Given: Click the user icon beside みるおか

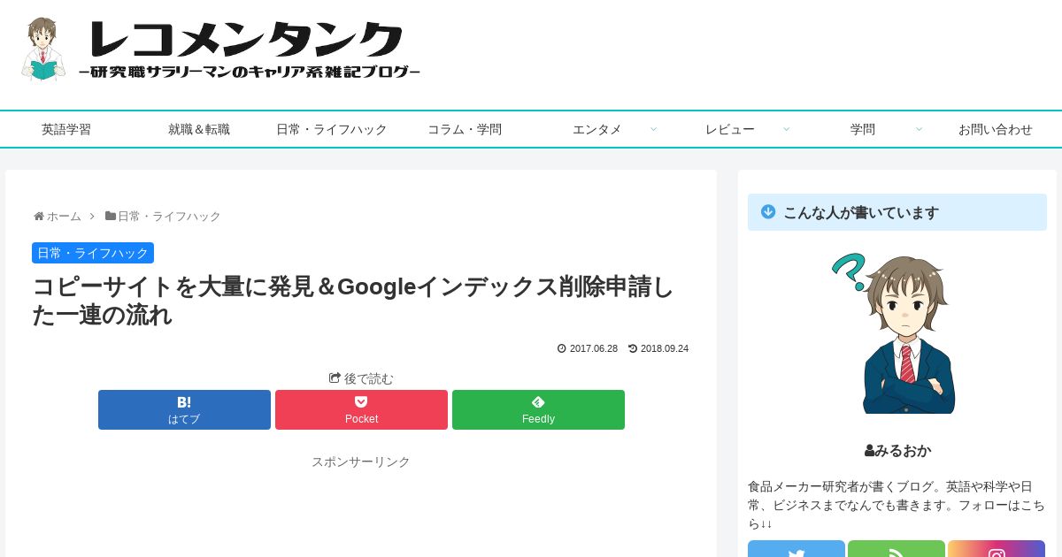Looking at the screenshot, I should tap(869, 451).
